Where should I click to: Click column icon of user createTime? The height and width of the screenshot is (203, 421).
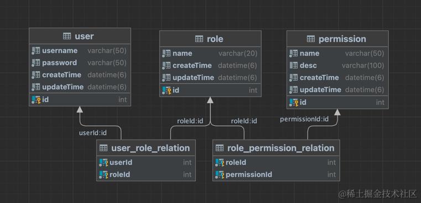click(36, 74)
